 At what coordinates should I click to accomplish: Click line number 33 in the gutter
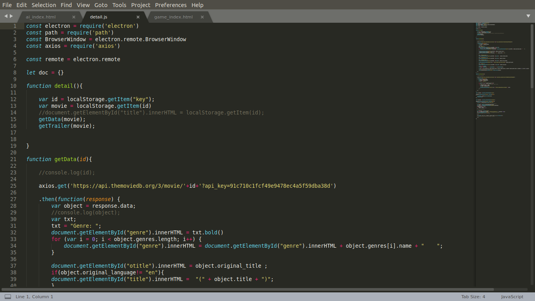point(13,239)
